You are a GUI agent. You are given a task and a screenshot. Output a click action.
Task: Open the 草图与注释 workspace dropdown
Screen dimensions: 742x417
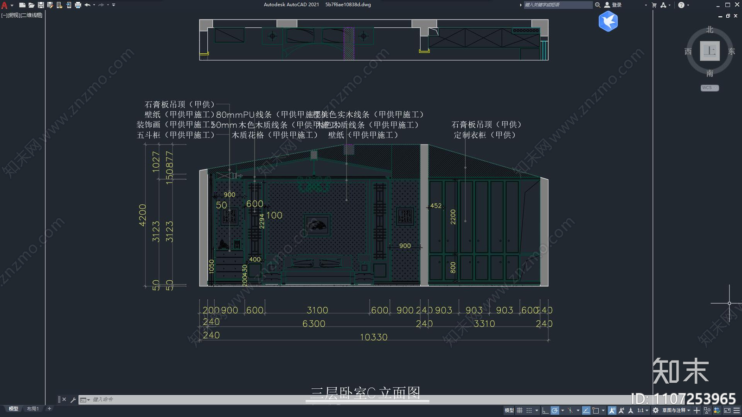(676, 411)
